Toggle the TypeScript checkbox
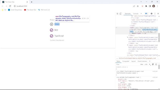 51,36
